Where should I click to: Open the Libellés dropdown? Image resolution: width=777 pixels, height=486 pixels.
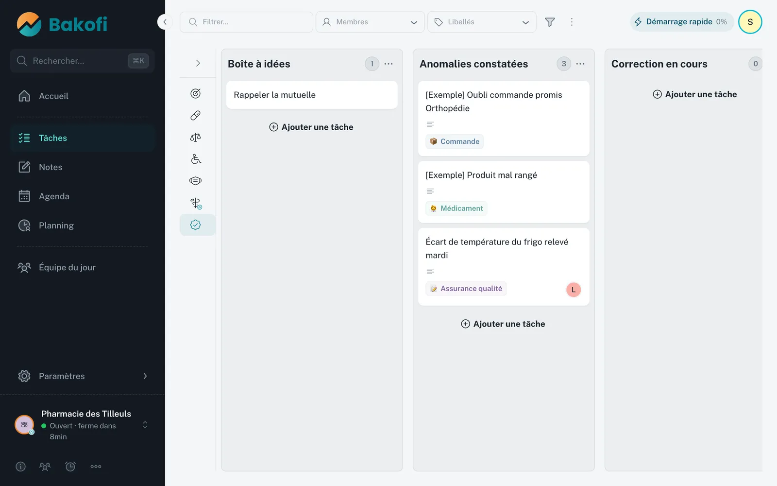482,22
